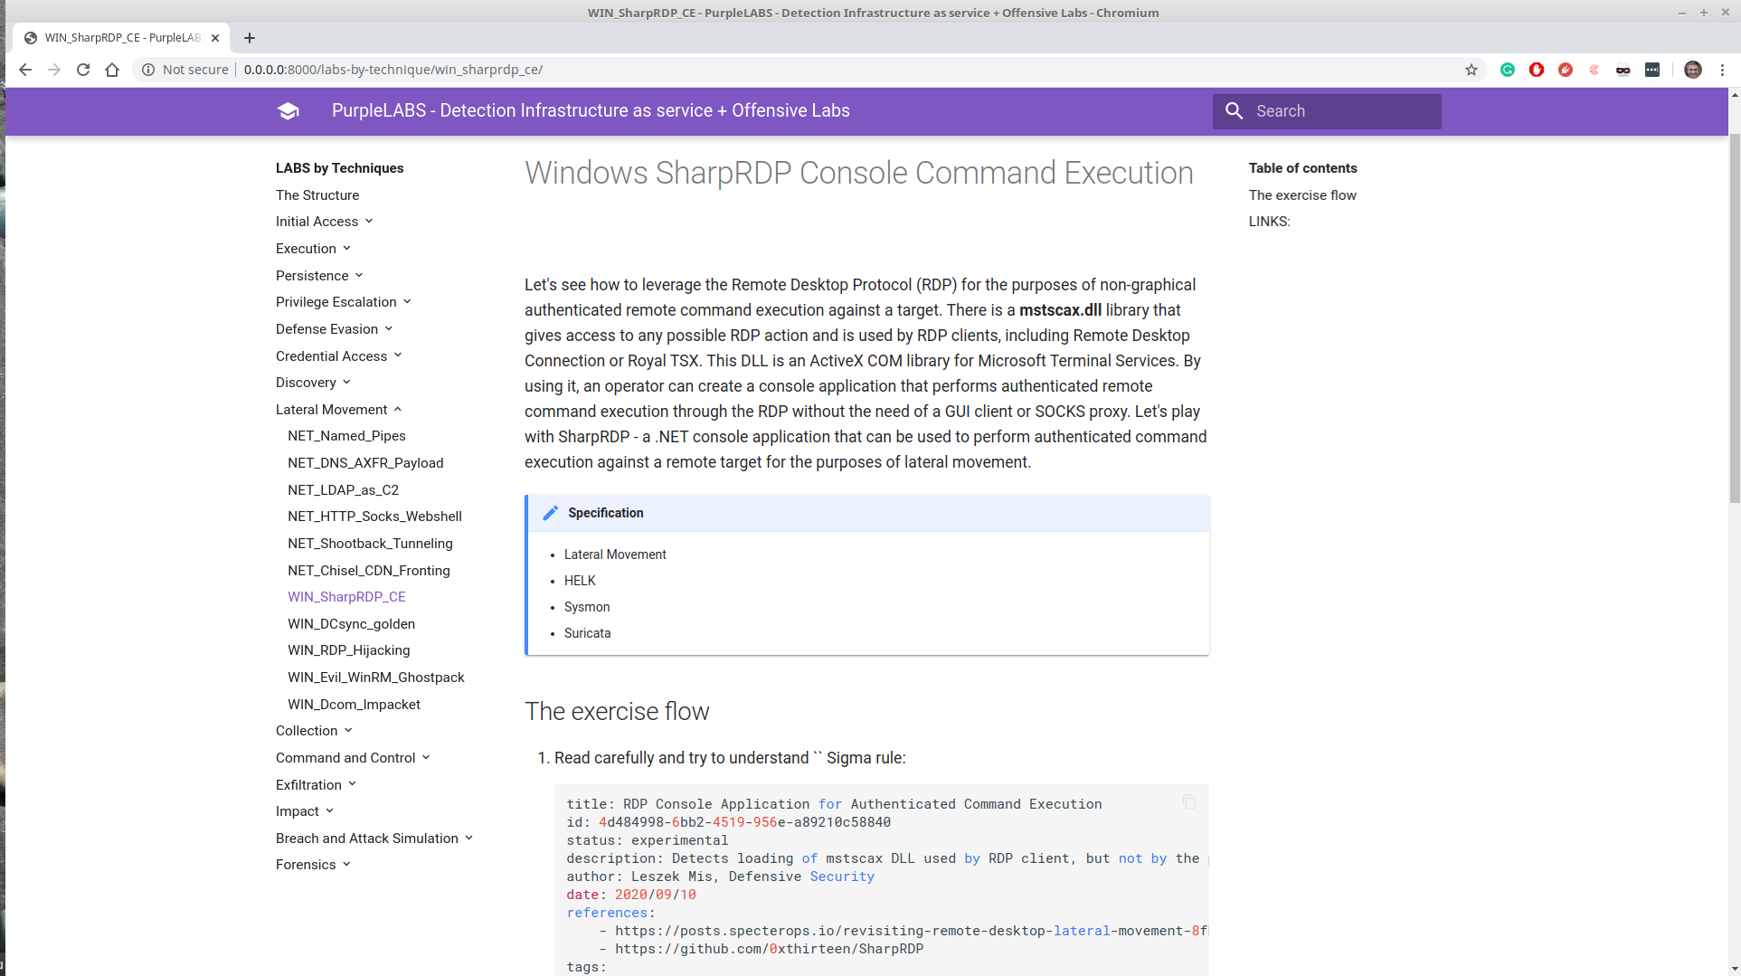Viewport: 1741px width, 976px height.
Task: Click the Not secure site info icon
Action: click(148, 70)
